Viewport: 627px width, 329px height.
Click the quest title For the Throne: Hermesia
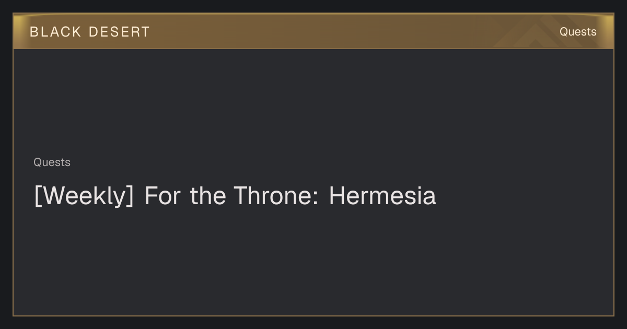tap(235, 196)
